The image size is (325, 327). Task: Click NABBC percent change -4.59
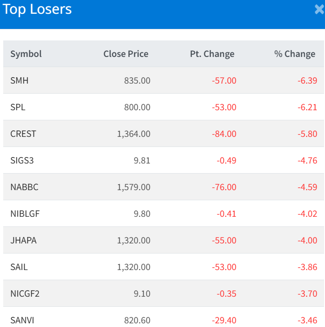pos(307,187)
